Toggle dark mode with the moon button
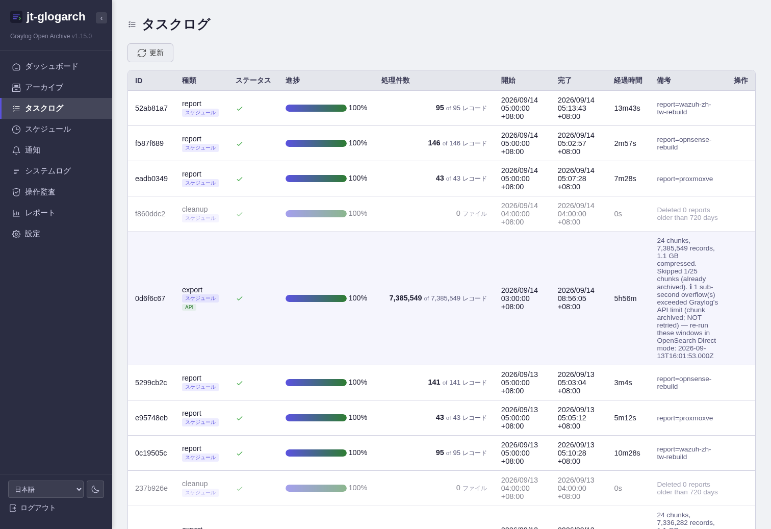Image resolution: width=771 pixels, height=529 pixels. click(x=95, y=489)
